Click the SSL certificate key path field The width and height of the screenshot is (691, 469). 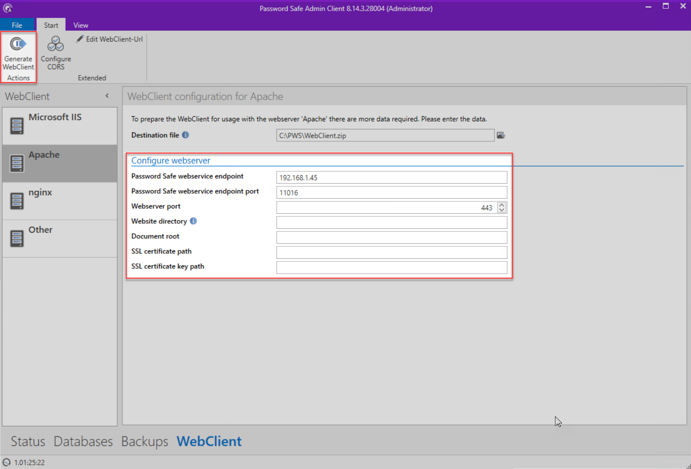pos(392,268)
